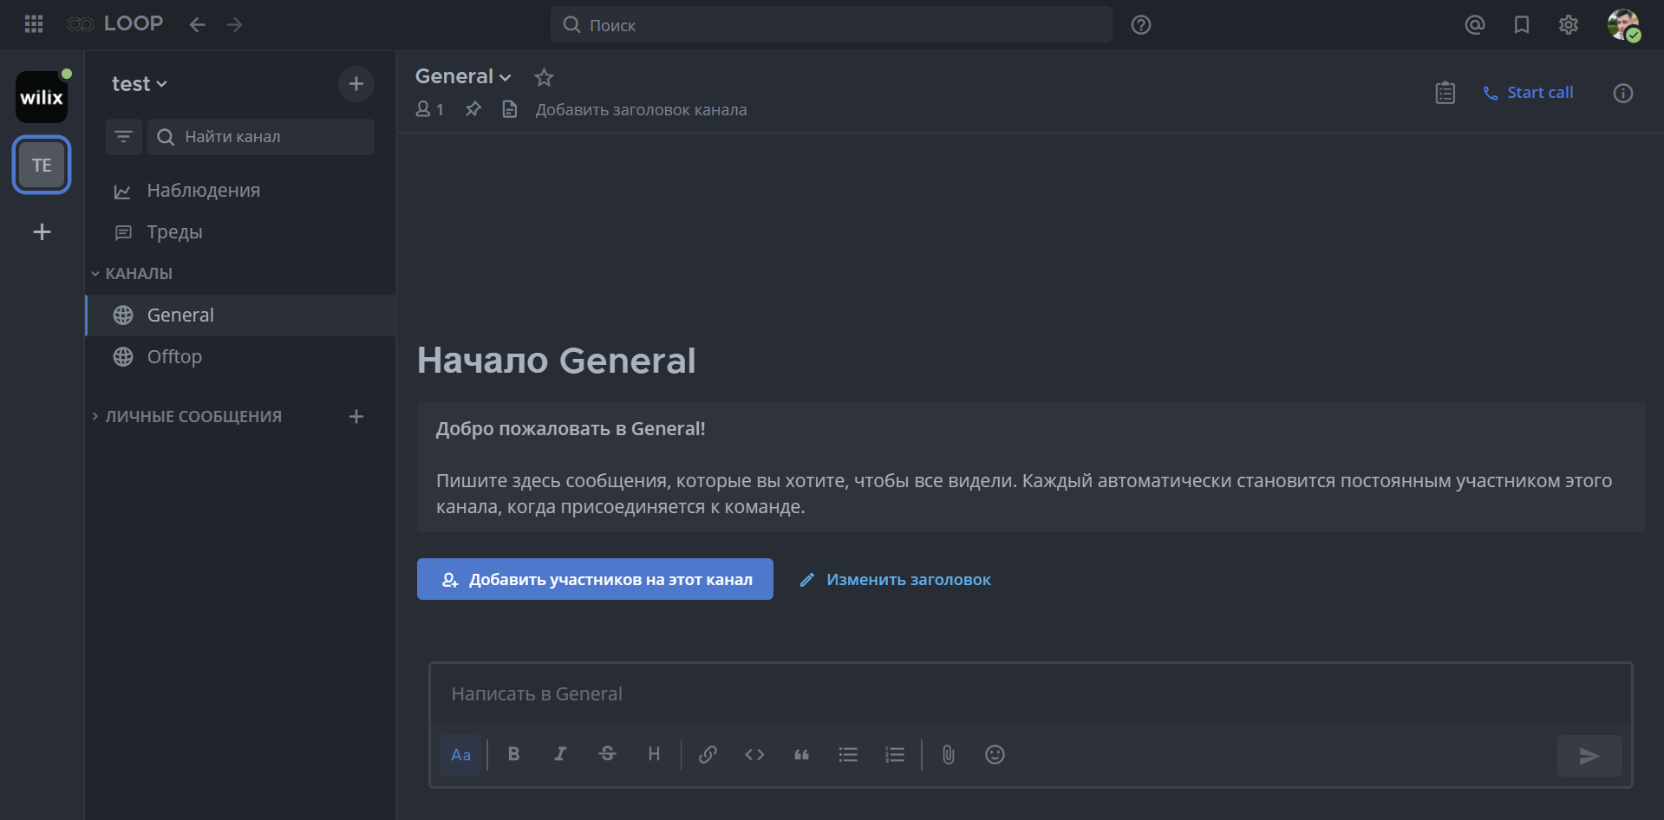Open pinned messages pin icon

[473, 109]
